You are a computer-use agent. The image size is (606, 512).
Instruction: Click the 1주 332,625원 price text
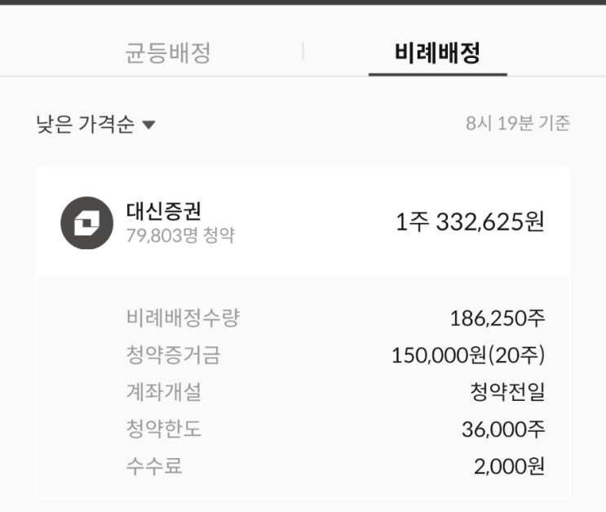tap(470, 222)
